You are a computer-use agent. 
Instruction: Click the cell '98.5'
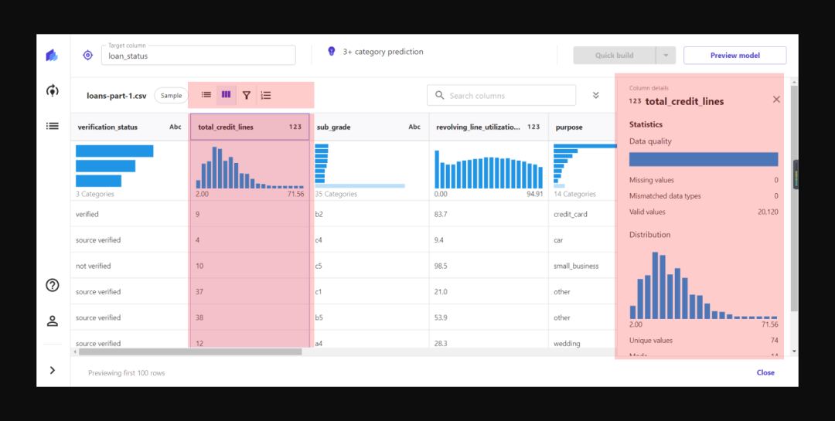(441, 266)
